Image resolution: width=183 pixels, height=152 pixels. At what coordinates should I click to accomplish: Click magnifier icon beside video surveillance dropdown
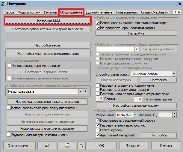(x=85, y=91)
